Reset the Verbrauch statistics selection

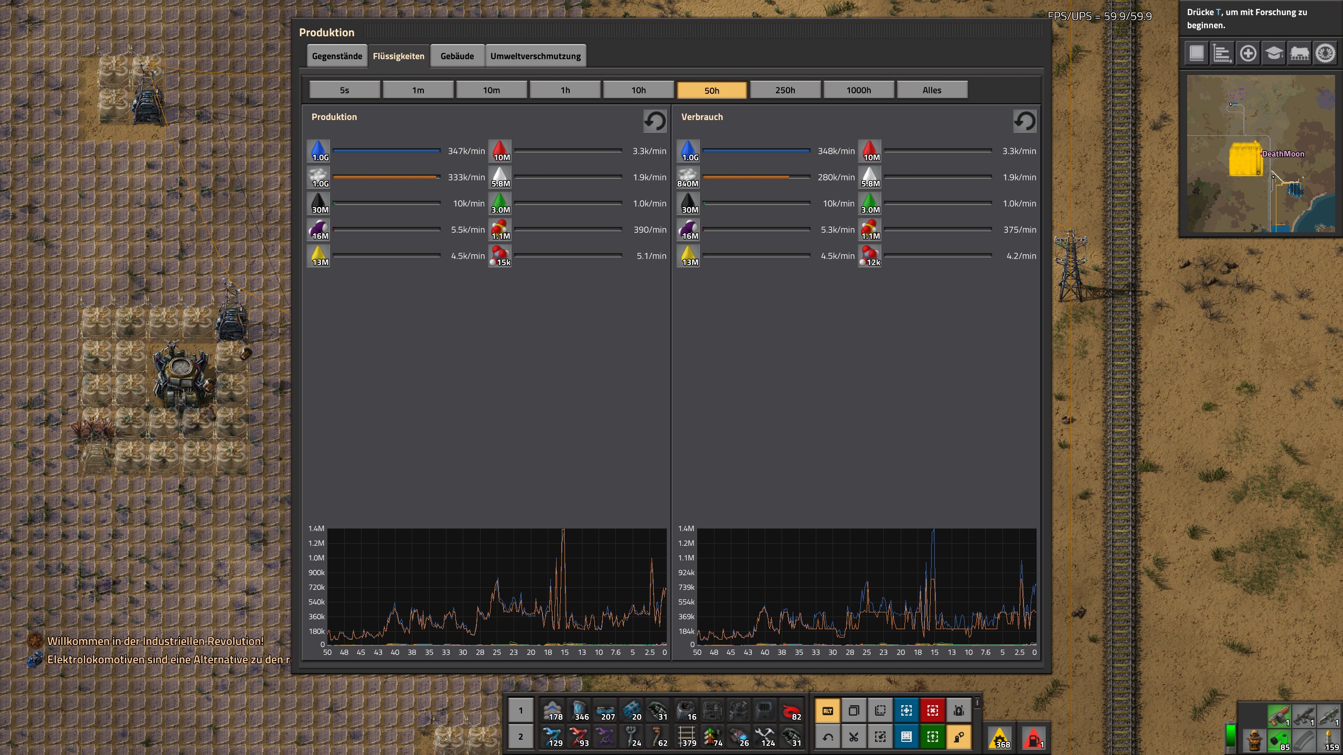pos(1025,121)
